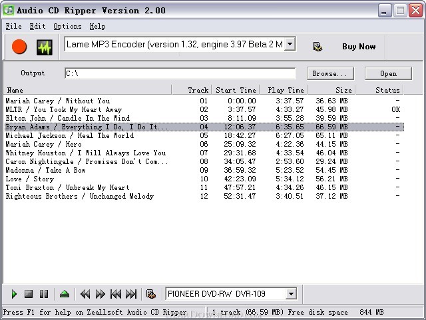The width and height of the screenshot is (426, 320).
Task: Click the Pause playback button
Action: tap(44, 294)
